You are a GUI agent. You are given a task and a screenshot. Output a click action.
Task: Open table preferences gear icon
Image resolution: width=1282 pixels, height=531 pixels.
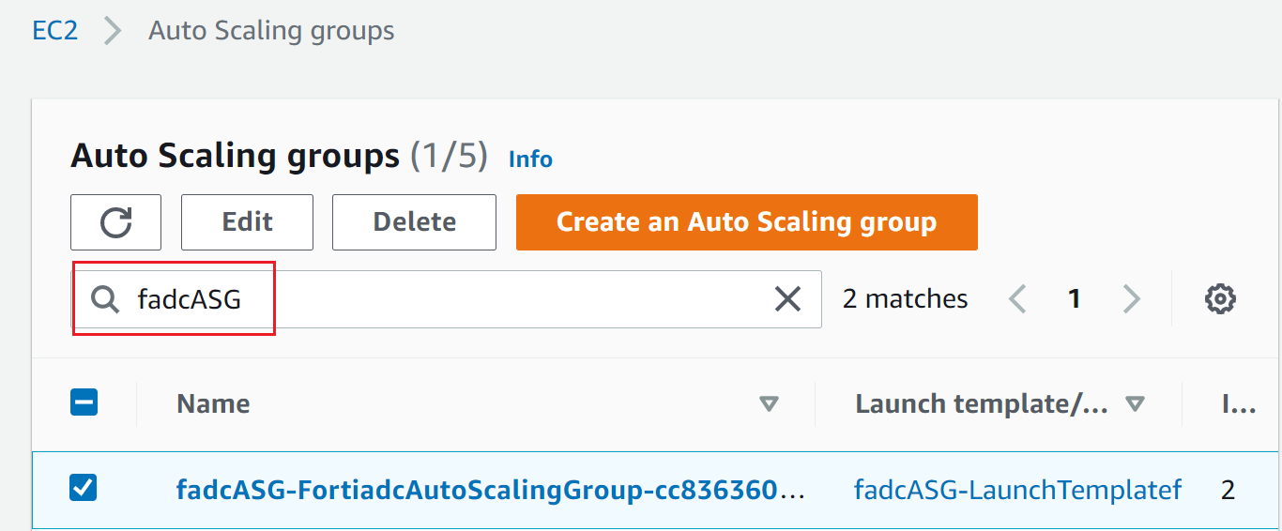(x=1219, y=299)
